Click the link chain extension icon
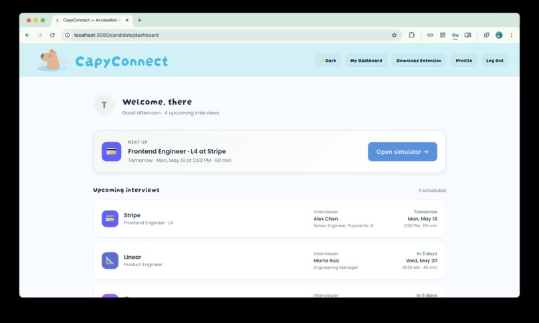 (x=430, y=35)
